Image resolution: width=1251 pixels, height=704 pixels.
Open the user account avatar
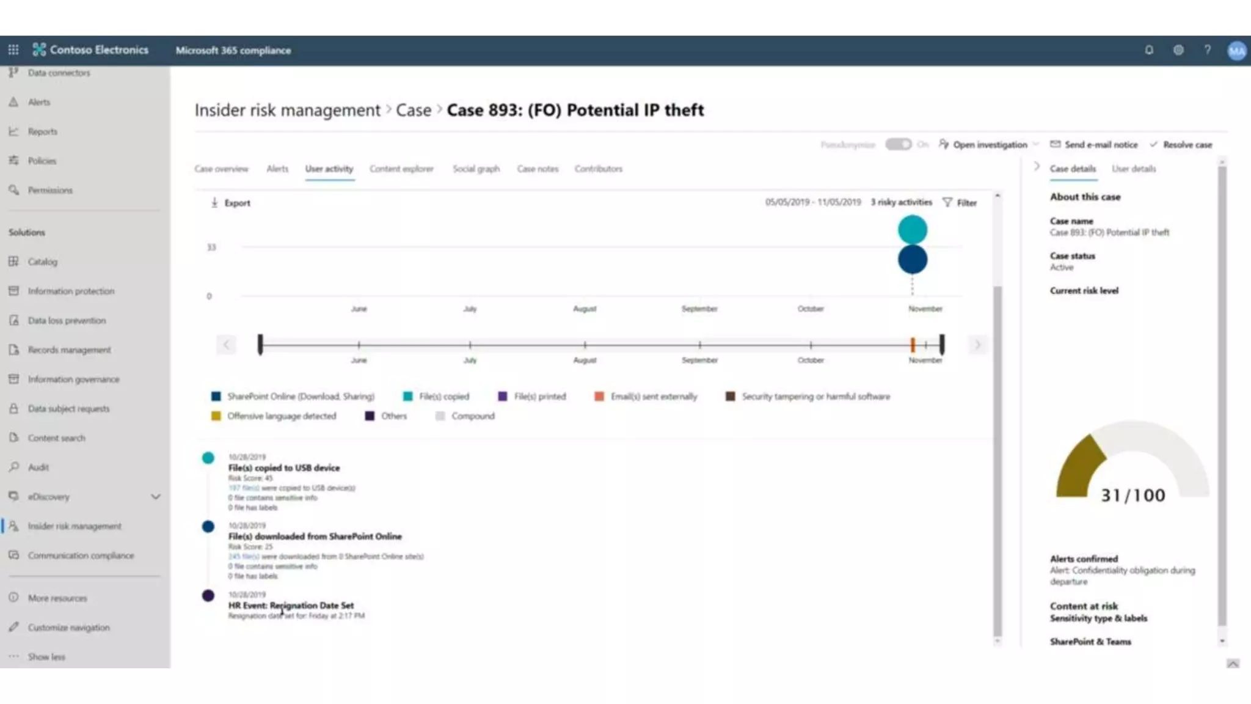[1236, 51]
